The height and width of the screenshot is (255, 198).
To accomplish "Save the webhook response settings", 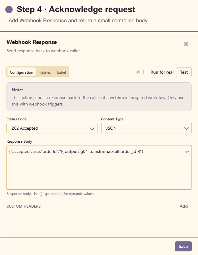I will pyautogui.click(x=183, y=246).
